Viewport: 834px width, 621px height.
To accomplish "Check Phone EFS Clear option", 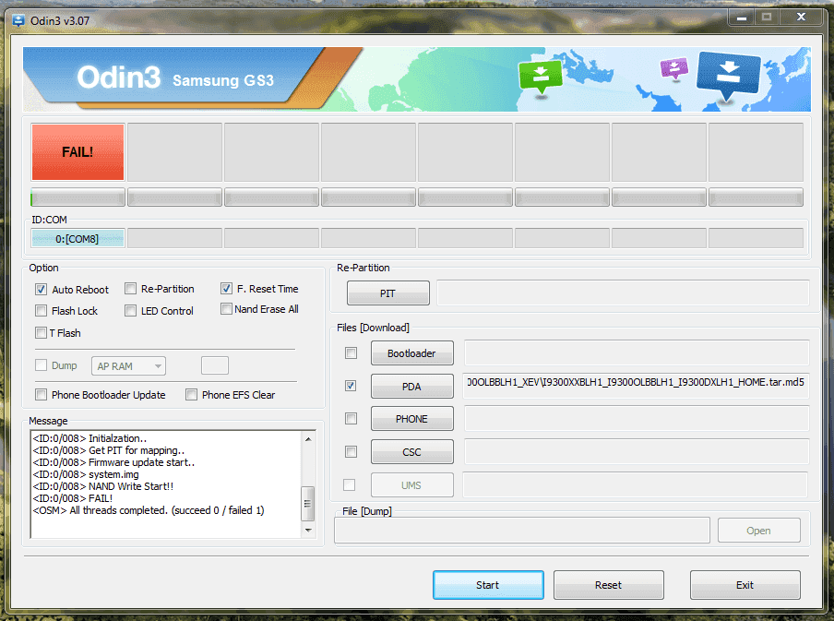I will click(x=192, y=395).
